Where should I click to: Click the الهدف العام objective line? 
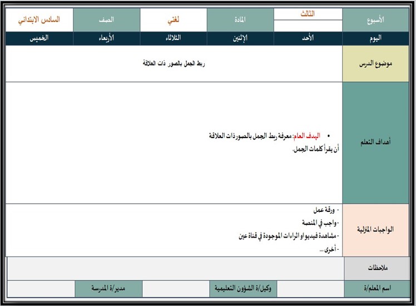(269, 136)
